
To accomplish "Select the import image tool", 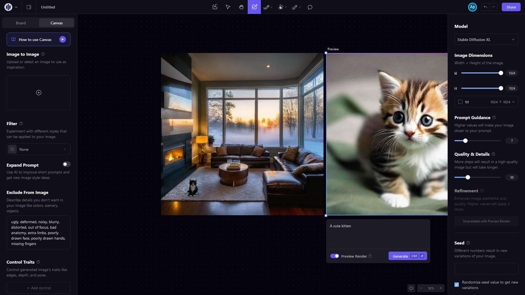I will pyautogui.click(x=215, y=7).
